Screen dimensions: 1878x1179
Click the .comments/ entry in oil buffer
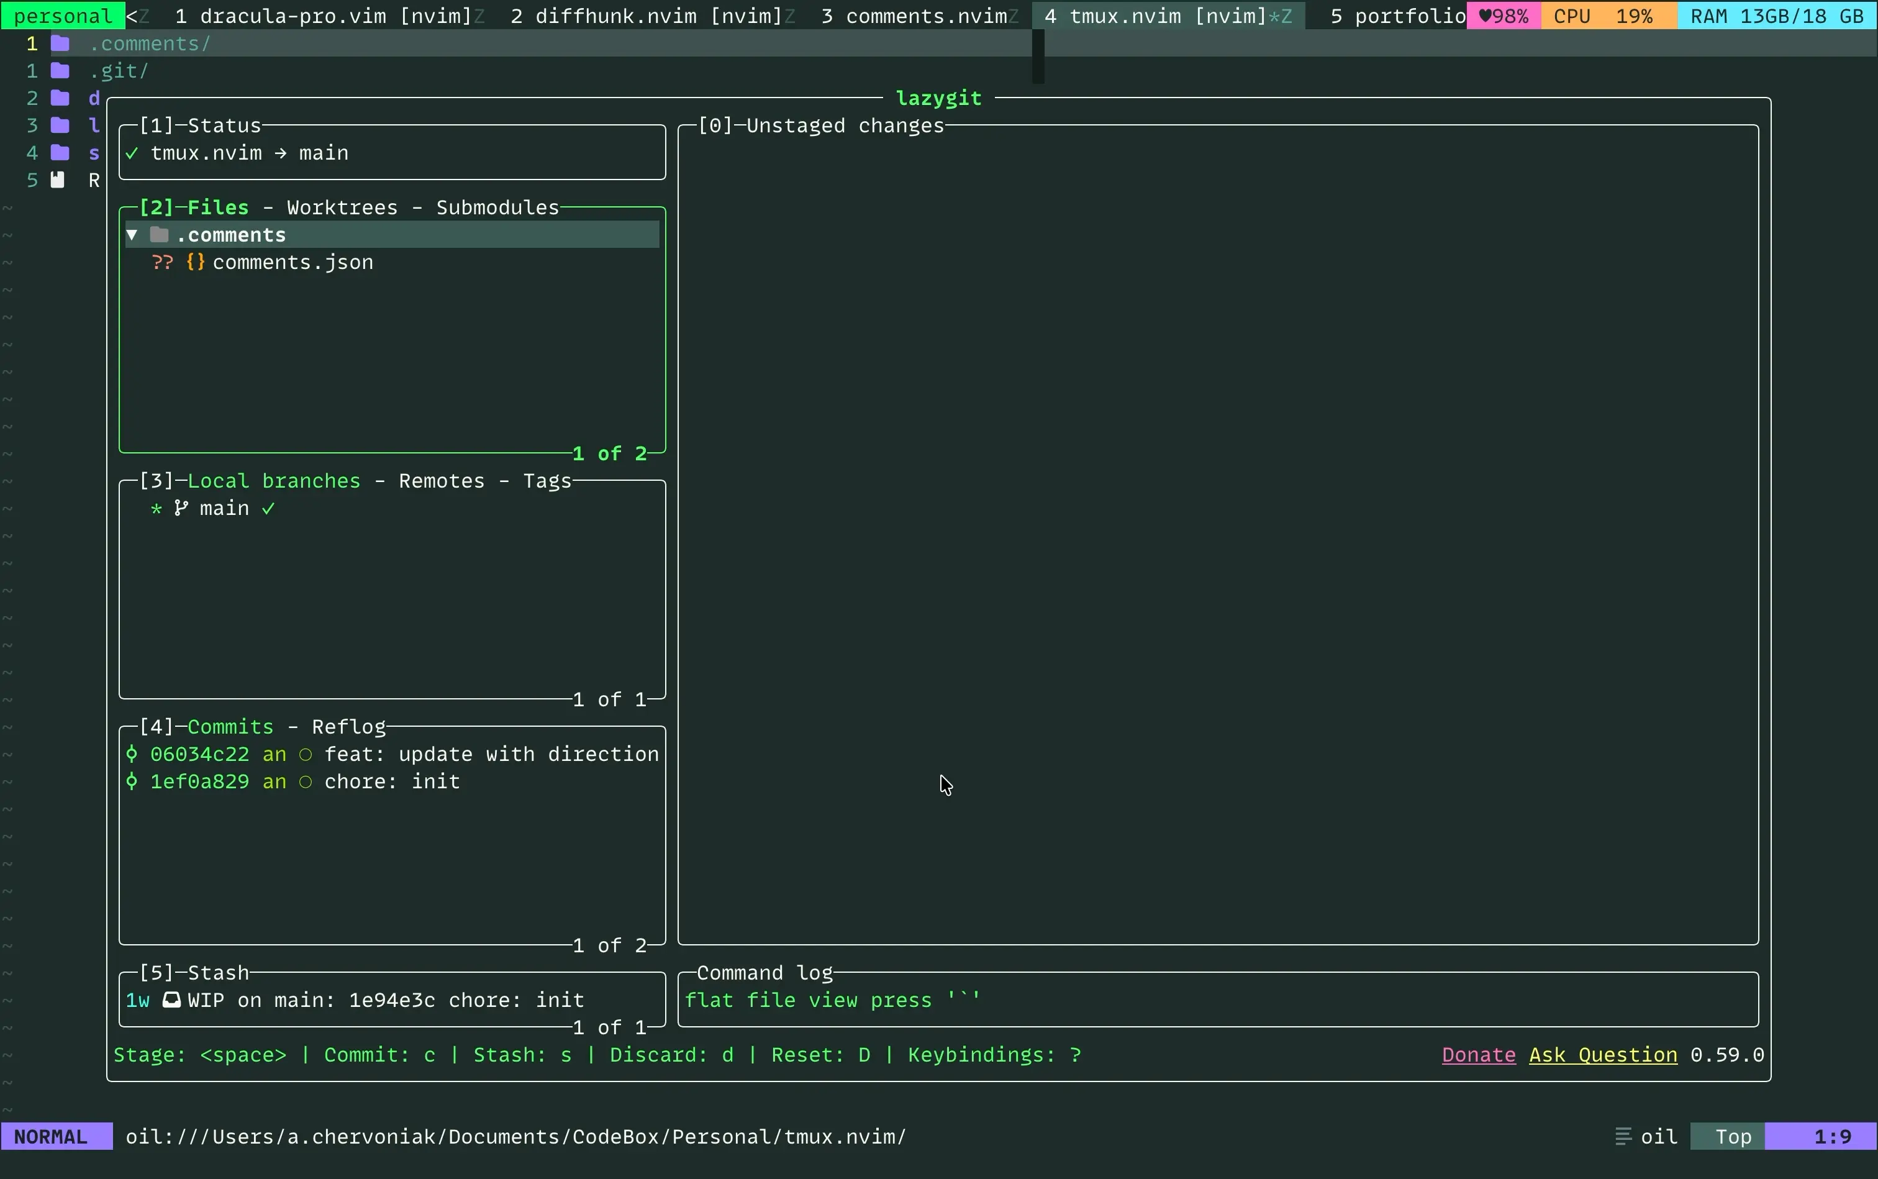click(150, 43)
